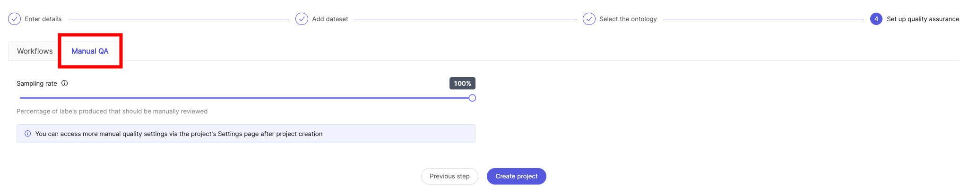Image resolution: width=968 pixels, height=193 pixels.
Task: Click the info icon in the settings notice
Action: tap(28, 134)
